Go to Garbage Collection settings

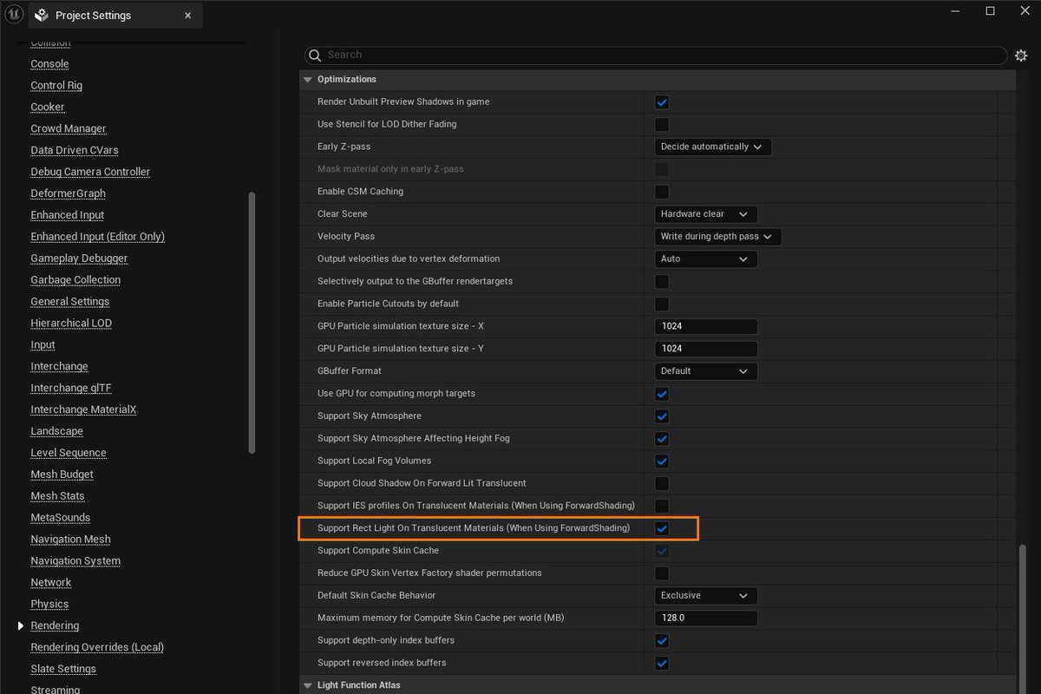(75, 280)
